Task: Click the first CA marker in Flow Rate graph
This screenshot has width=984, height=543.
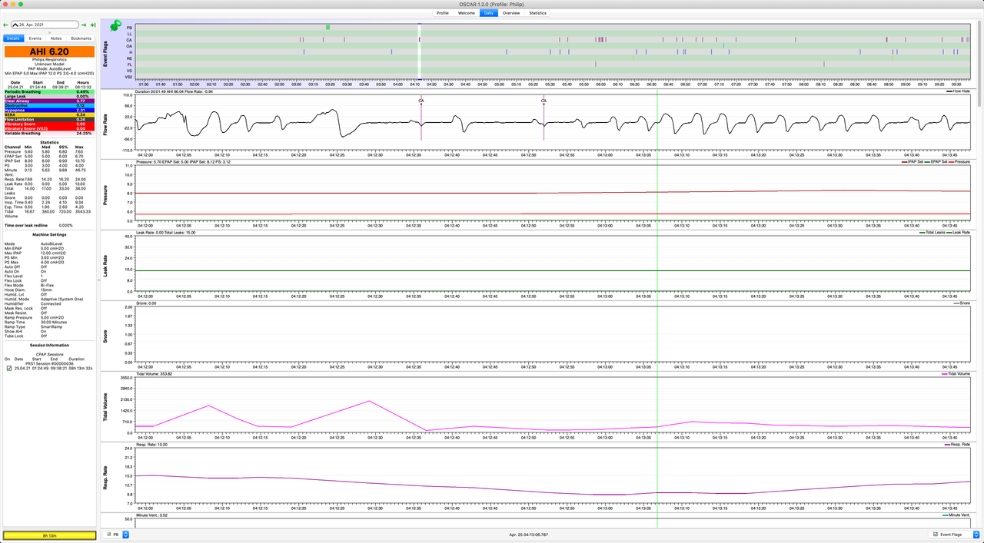Action: point(421,101)
